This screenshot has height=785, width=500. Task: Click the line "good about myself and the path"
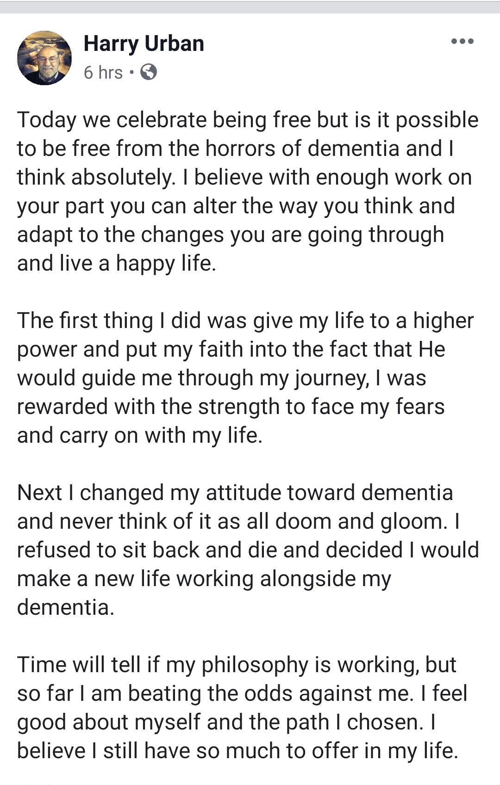tap(226, 722)
